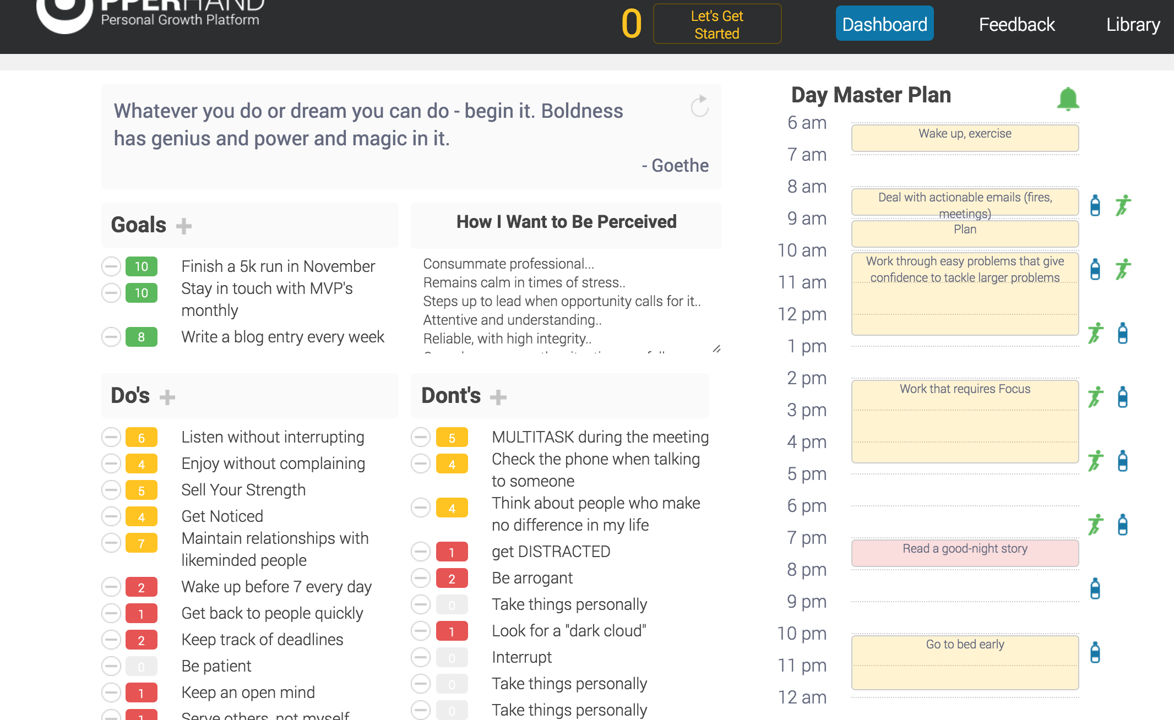The image size is (1174, 720).
Task: Open the Library page
Action: point(1133,24)
